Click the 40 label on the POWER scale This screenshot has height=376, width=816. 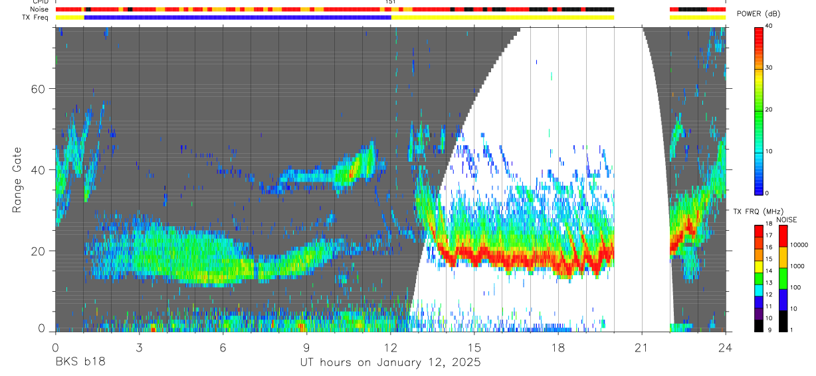tap(769, 27)
